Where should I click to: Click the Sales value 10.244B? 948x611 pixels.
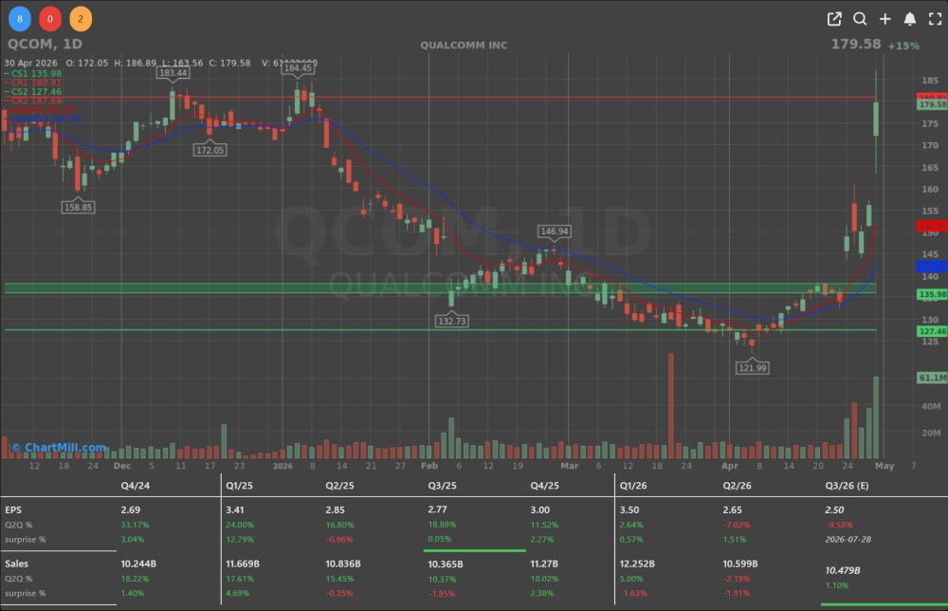click(x=138, y=564)
